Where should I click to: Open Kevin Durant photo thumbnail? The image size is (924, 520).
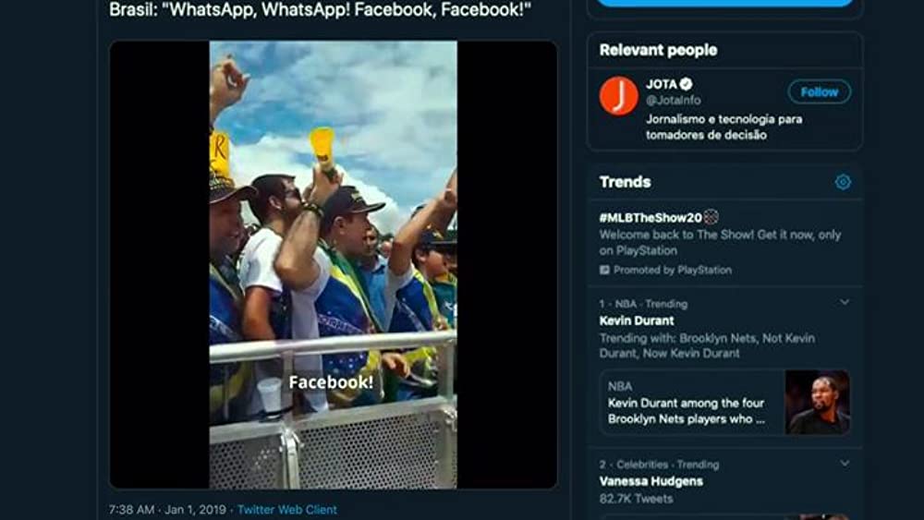(818, 402)
